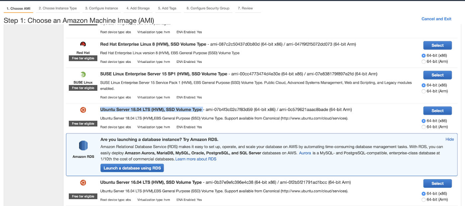
Task: Click Red Hat Free tier eligible badge
Action: coord(83,58)
